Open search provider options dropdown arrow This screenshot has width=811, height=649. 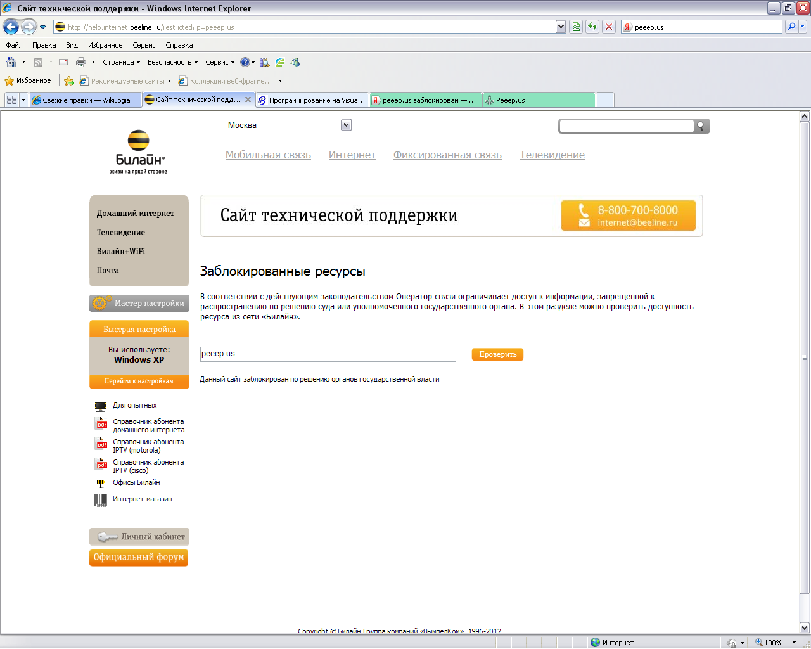(803, 27)
